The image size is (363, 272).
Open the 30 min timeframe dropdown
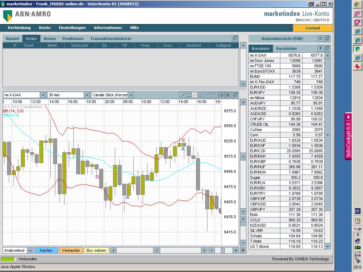(87, 95)
